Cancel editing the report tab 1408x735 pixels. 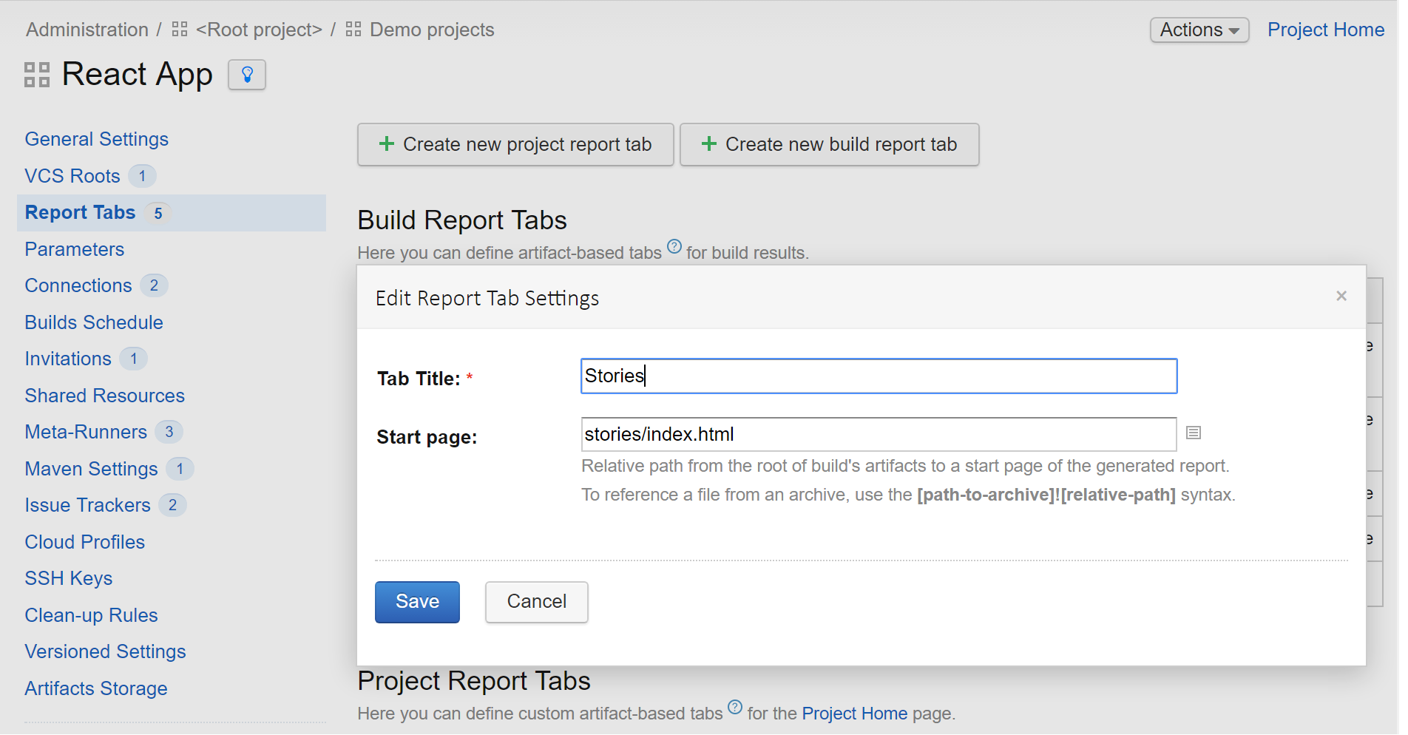click(537, 602)
